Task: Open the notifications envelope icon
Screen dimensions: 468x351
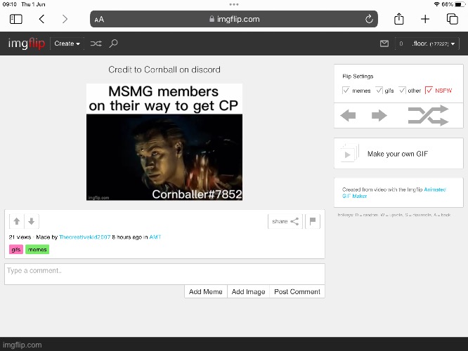Action: [x=384, y=44]
